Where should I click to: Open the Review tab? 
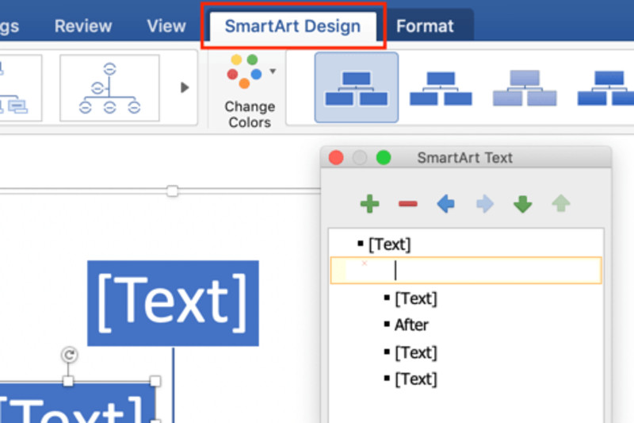coord(83,26)
